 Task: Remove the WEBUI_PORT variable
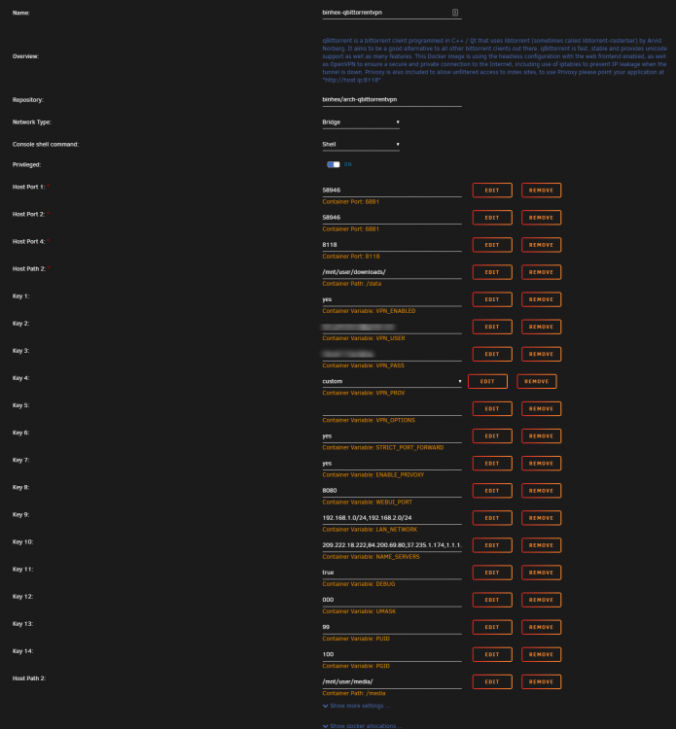pos(541,491)
